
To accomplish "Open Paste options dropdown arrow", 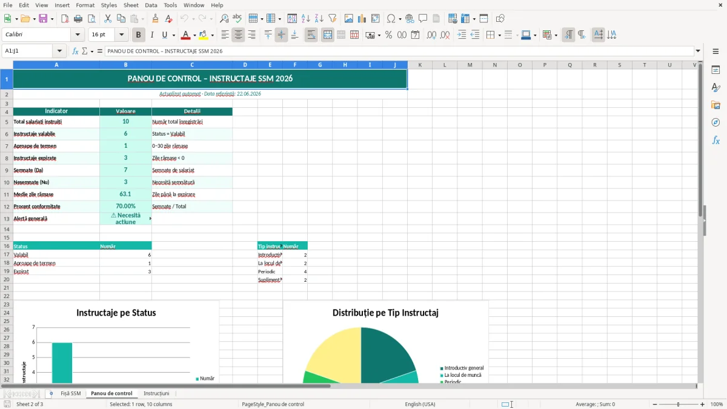I will [x=142, y=19].
